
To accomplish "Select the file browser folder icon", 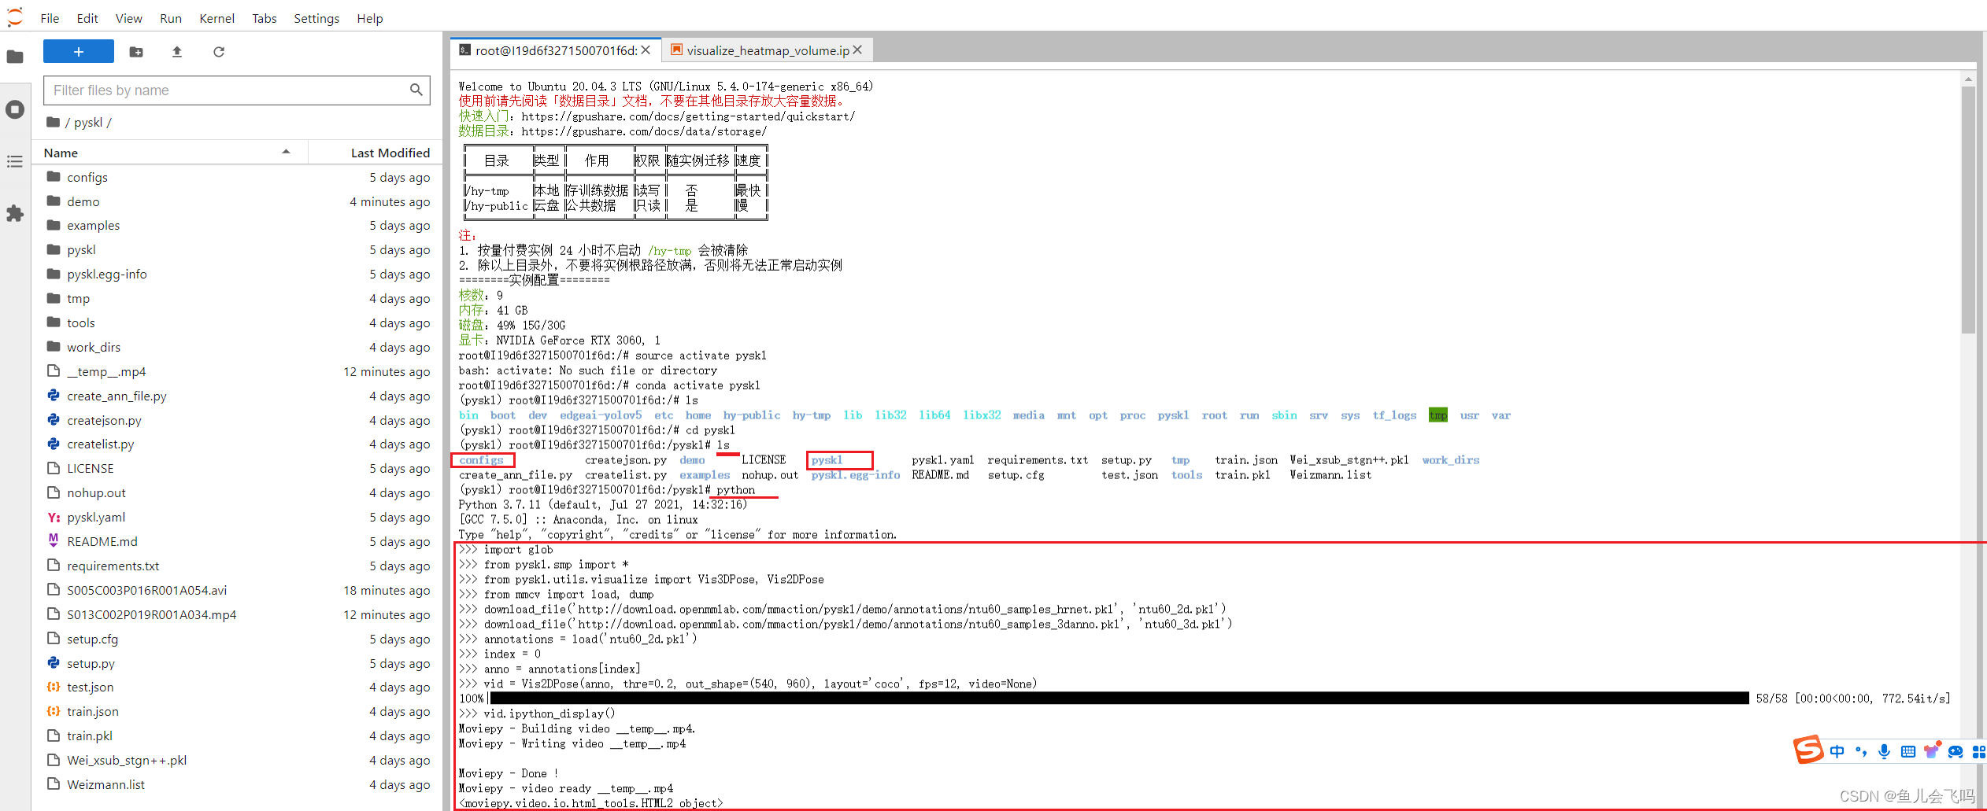I will coord(15,56).
